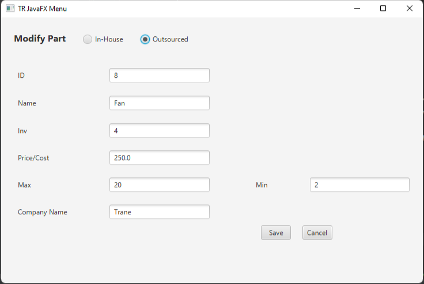The height and width of the screenshot is (284, 424).
Task: Minimize the TR JavaFX Menu window
Action: (357, 9)
